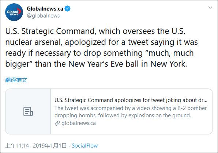Open the globalnews.ca domain in card

click(79, 123)
